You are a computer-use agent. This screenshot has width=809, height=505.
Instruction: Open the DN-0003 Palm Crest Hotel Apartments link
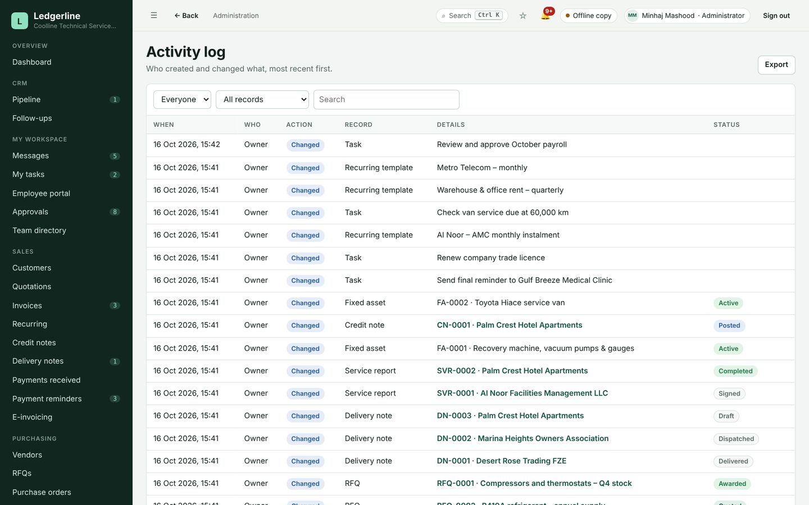510,416
